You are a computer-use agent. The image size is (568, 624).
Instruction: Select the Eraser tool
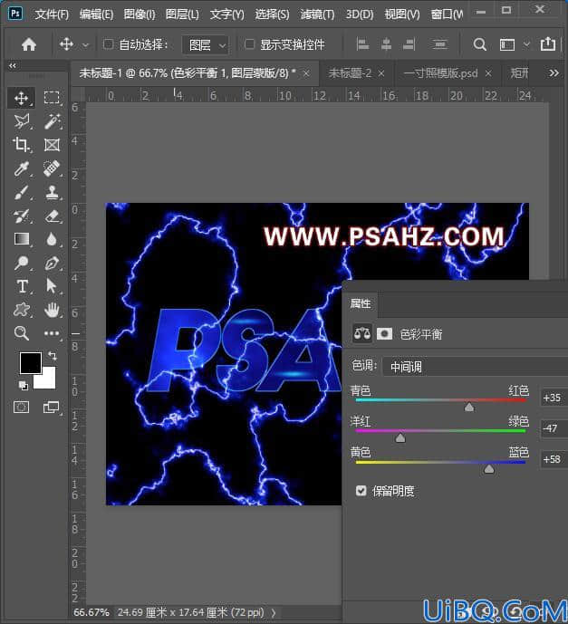pos(53,216)
